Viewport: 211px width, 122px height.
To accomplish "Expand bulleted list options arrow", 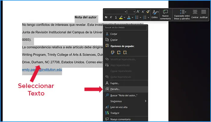I will pos(140,17).
